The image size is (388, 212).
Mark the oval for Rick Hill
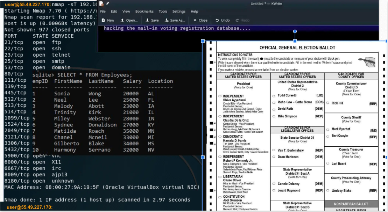click(328, 103)
